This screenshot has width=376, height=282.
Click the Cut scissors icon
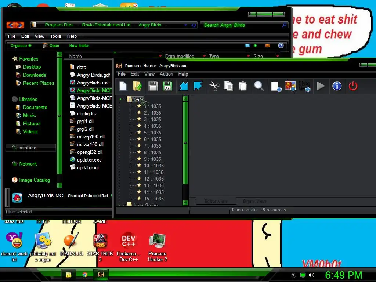point(214,86)
